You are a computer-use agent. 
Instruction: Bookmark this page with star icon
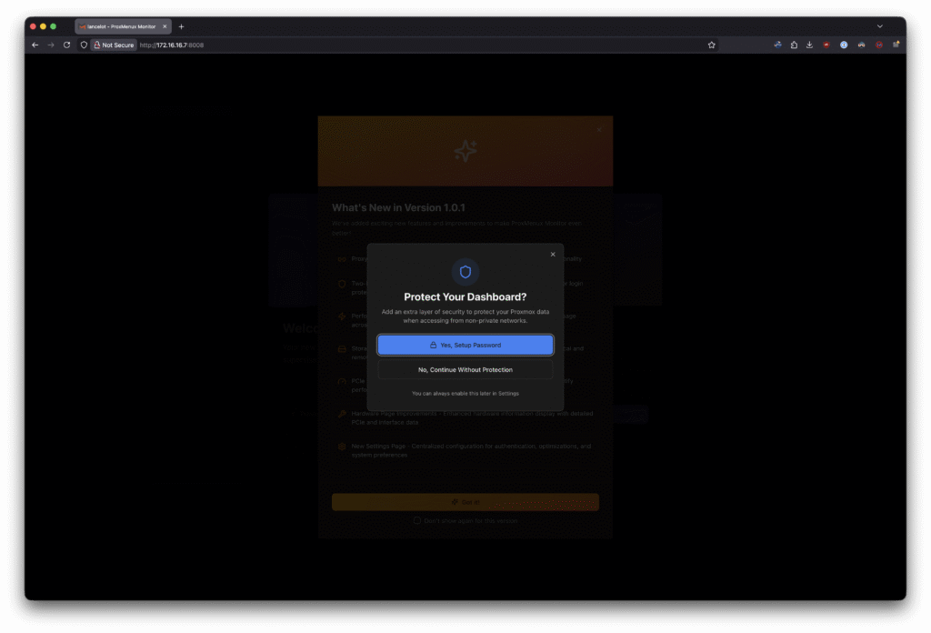tap(711, 45)
